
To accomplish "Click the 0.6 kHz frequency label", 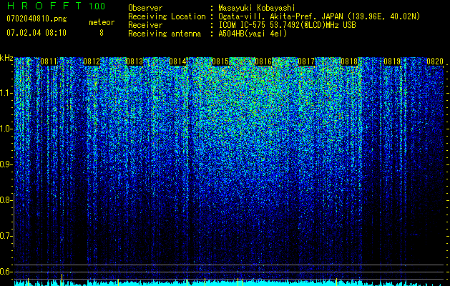I will coord(6,272).
